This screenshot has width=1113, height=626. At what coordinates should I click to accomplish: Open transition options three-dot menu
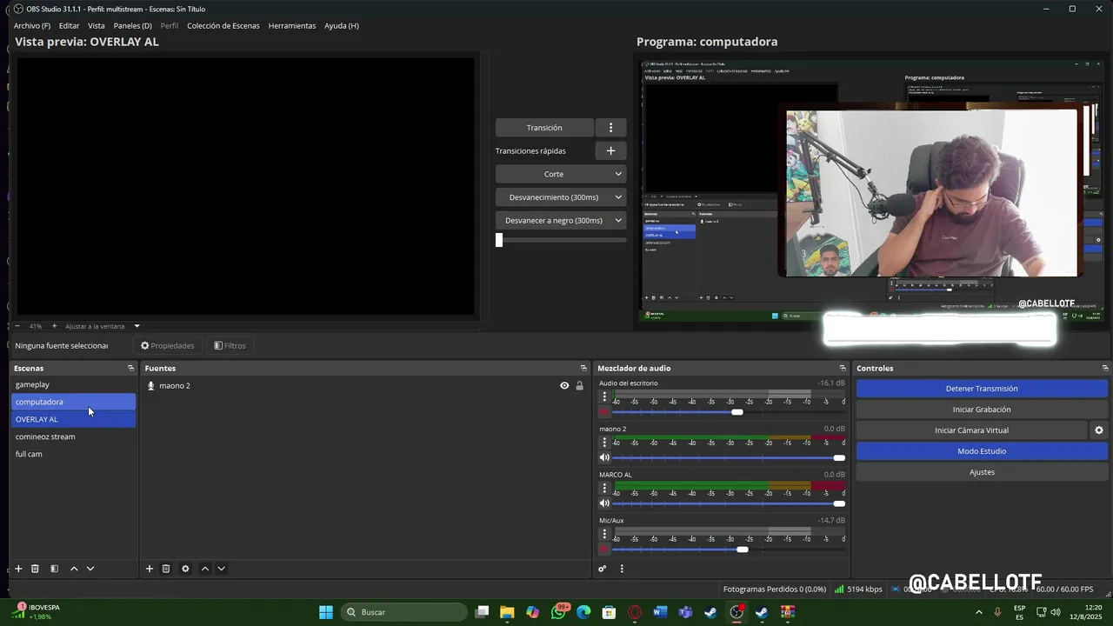(x=611, y=128)
